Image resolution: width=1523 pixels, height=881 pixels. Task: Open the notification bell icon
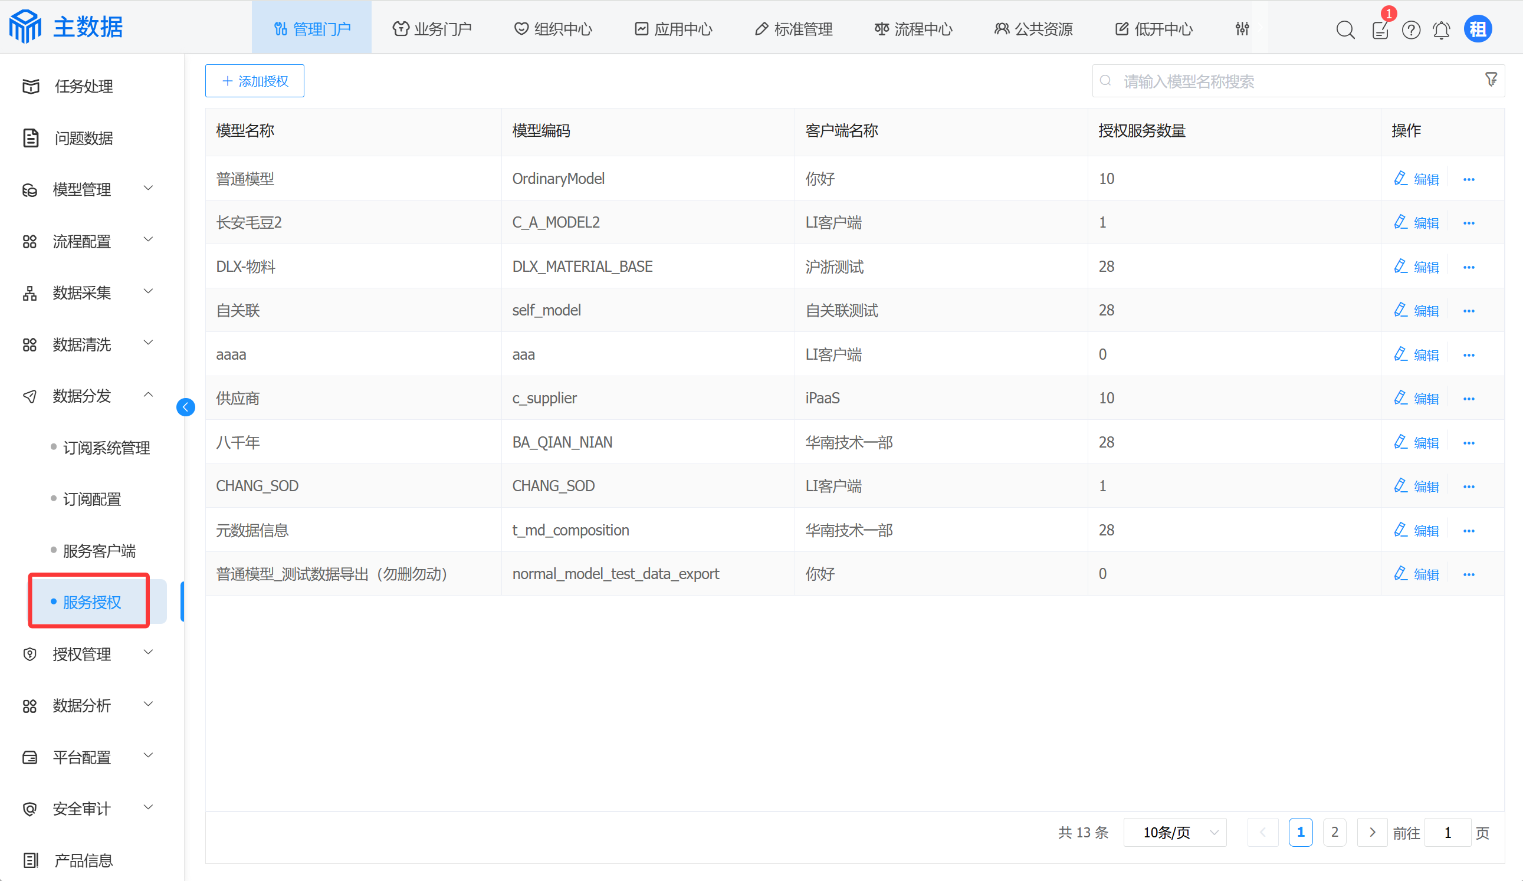(x=1441, y=29)
